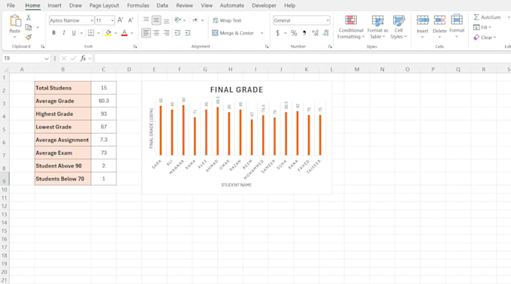This screenshot has width=511, height=284.
Task: Switch to the Data tab
Action: (x=162, y=5)
